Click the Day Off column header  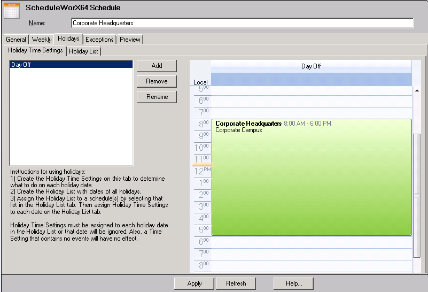click(x=311, y=66)
